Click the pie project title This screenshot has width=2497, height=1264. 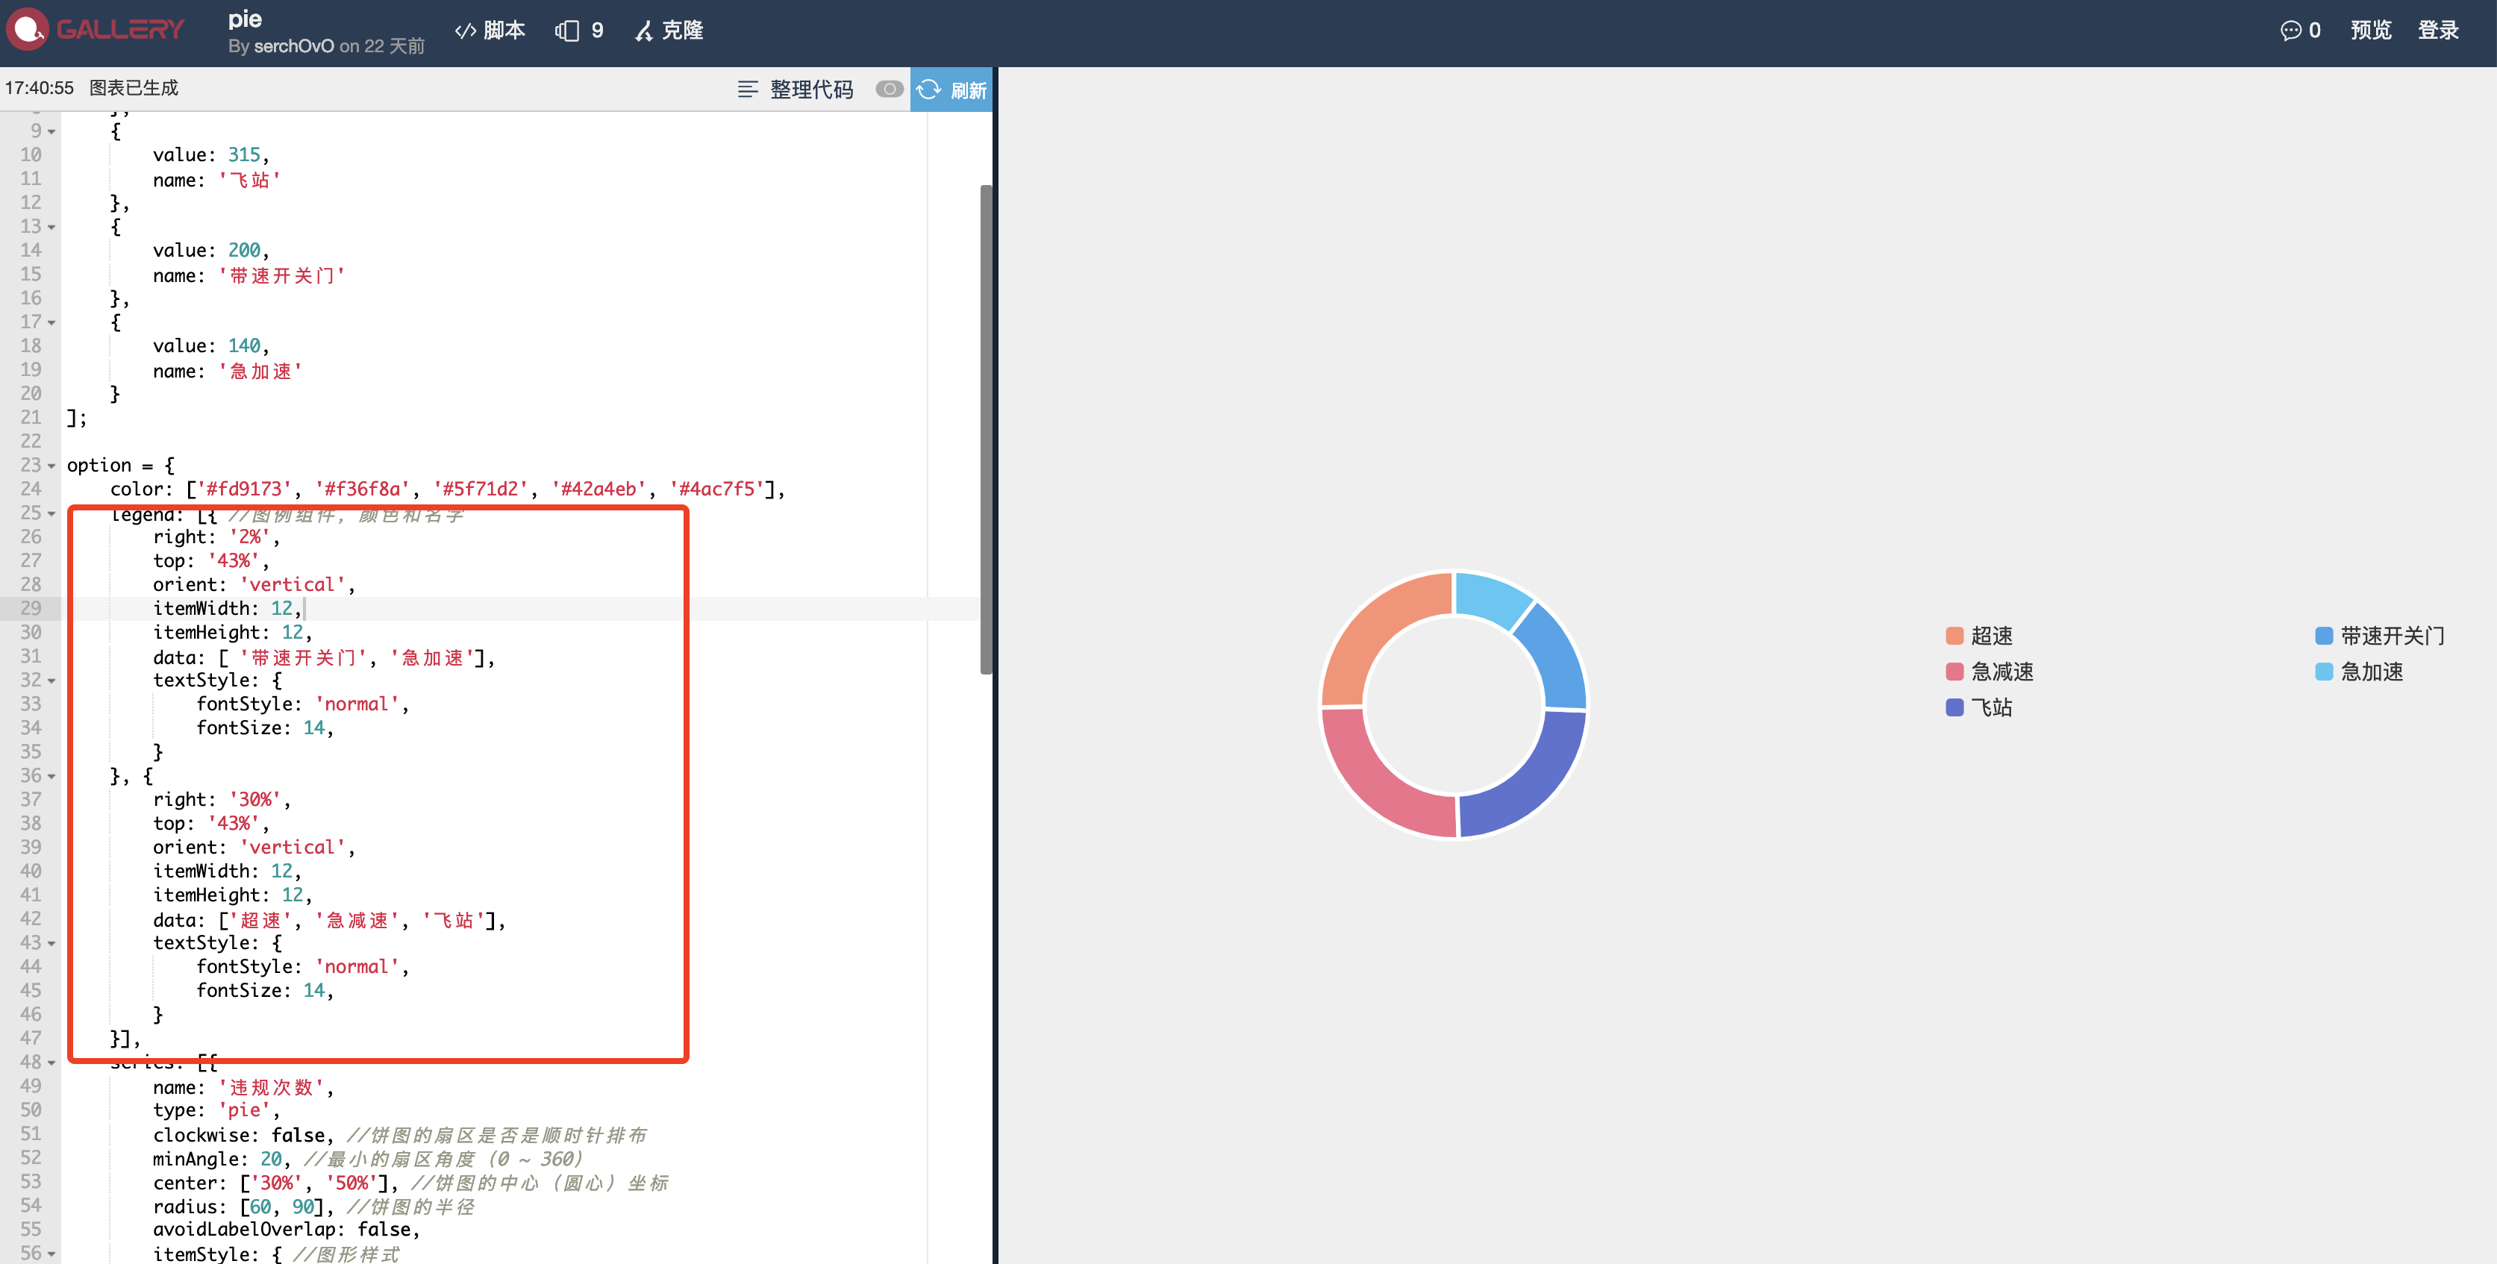tap(246, 19)
